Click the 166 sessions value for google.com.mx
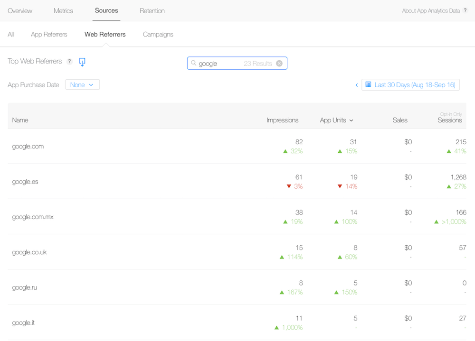 click(461, 212)
